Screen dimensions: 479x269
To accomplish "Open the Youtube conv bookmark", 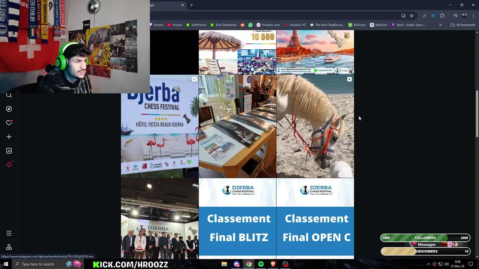I will click(x=268, y=25).
